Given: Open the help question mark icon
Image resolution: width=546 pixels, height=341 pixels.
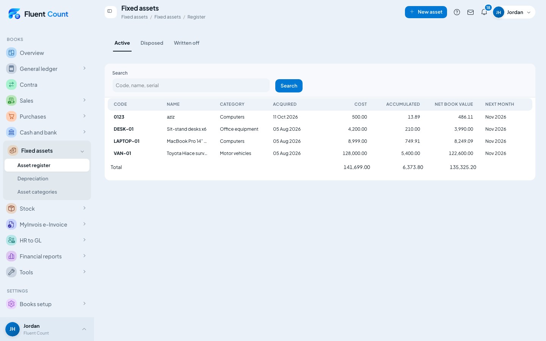Looking at the screenshot, I should [x=457, y=12].
